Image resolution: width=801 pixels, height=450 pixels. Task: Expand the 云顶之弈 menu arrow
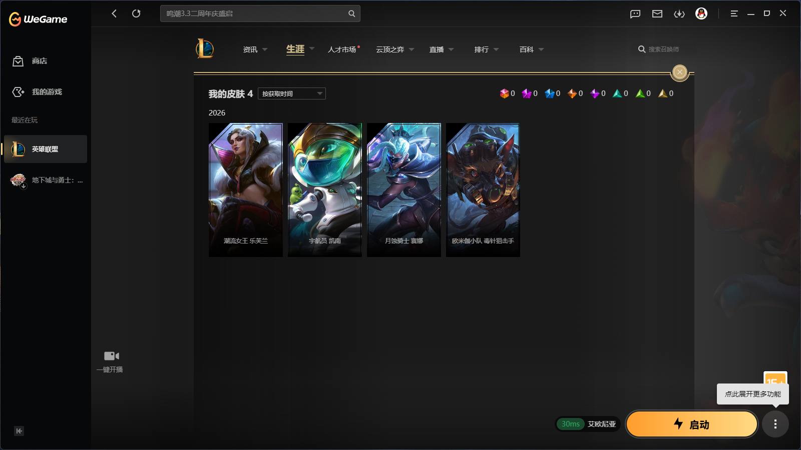[x=412, y=49]
